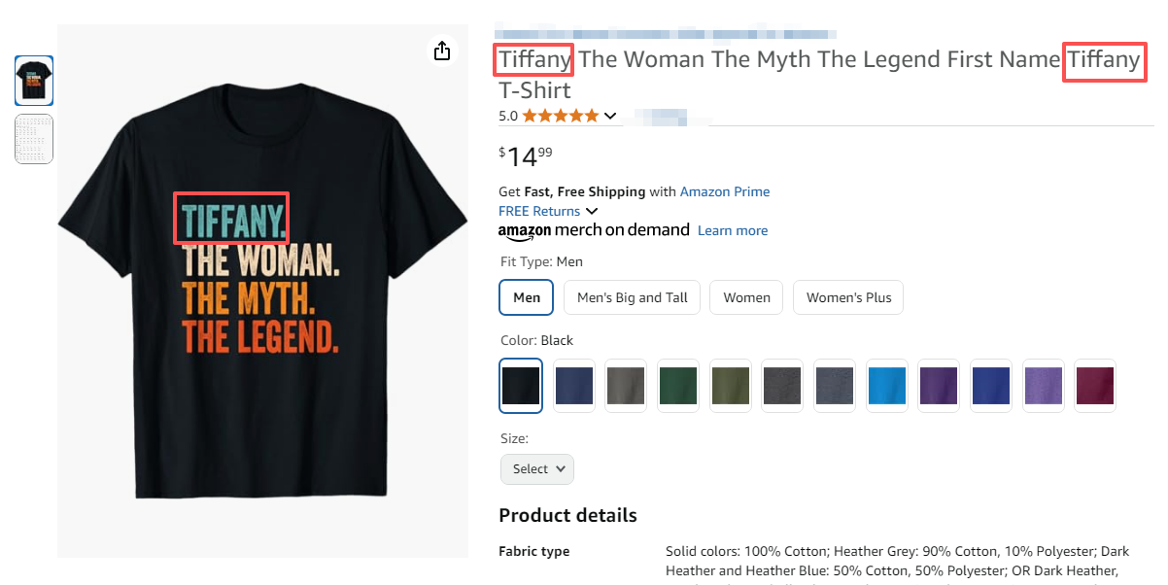Viewport: 1168px width, 585px height.
Task: Click the five-star rating icons
Action: pyautogui.click(x=560, y=116)
